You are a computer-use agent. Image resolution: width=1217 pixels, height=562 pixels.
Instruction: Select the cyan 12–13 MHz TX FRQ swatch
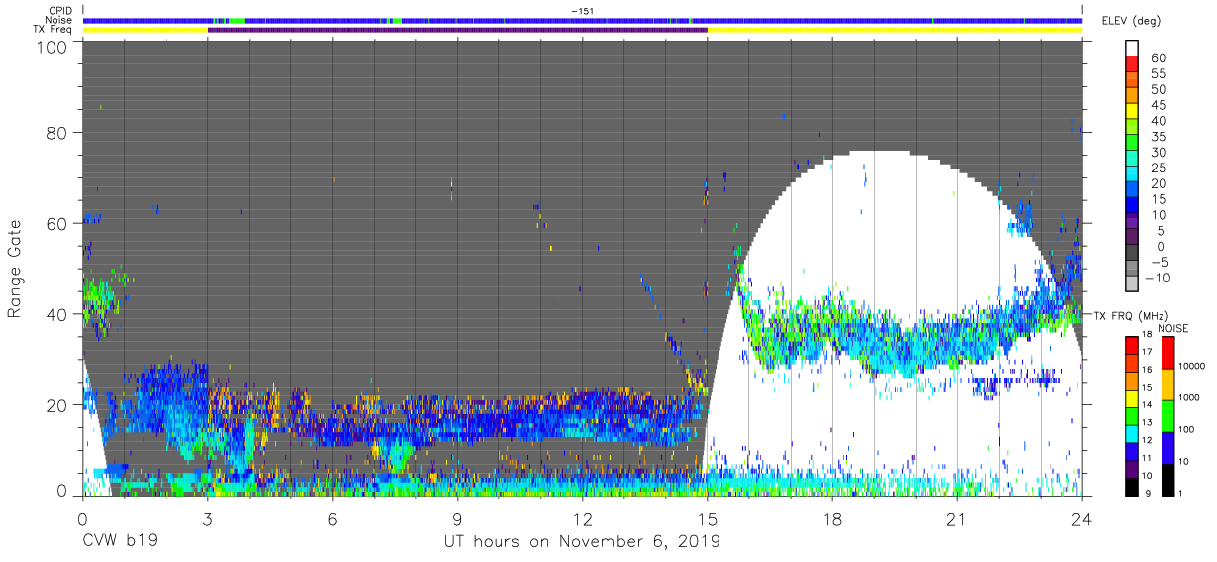click(1132, 432)
